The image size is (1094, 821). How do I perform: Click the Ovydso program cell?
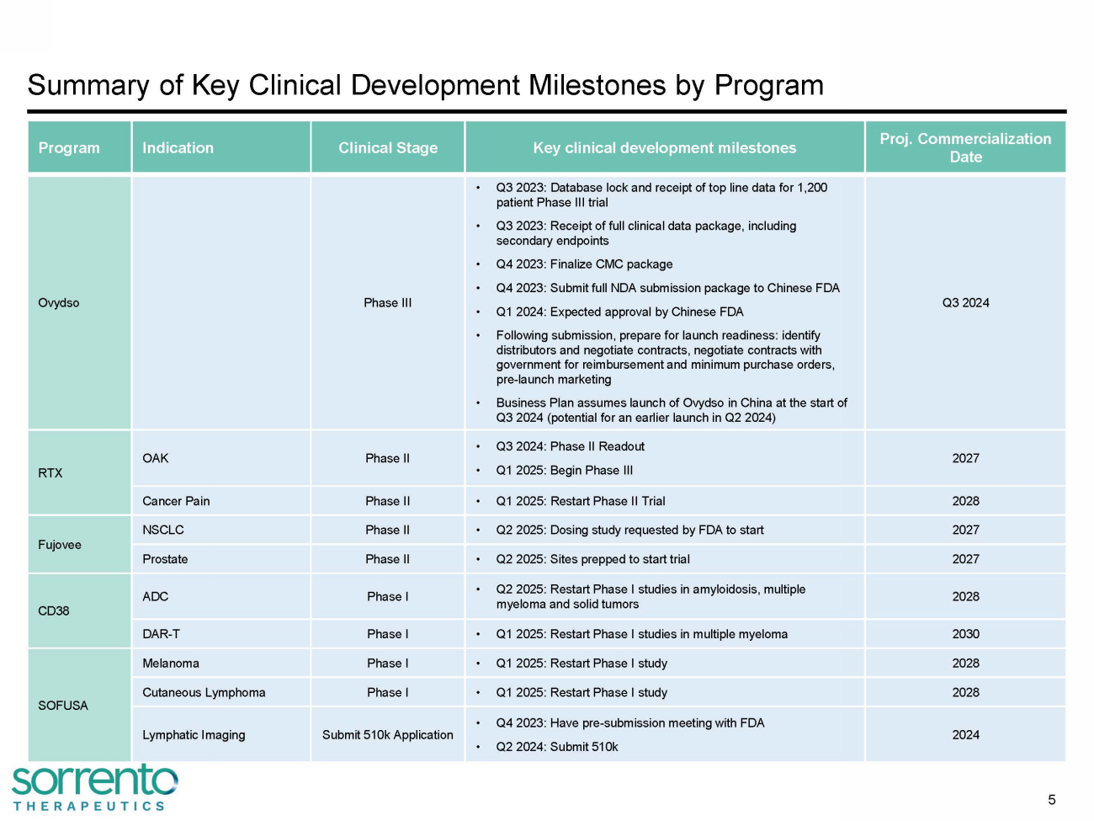[59, 303]
